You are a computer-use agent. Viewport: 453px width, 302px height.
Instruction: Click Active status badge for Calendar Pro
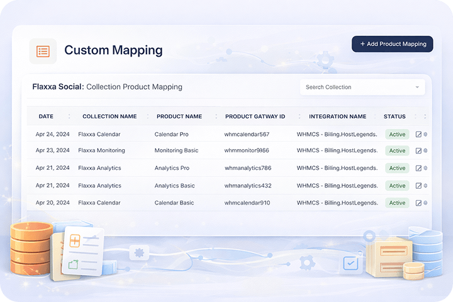pos(397,134)
